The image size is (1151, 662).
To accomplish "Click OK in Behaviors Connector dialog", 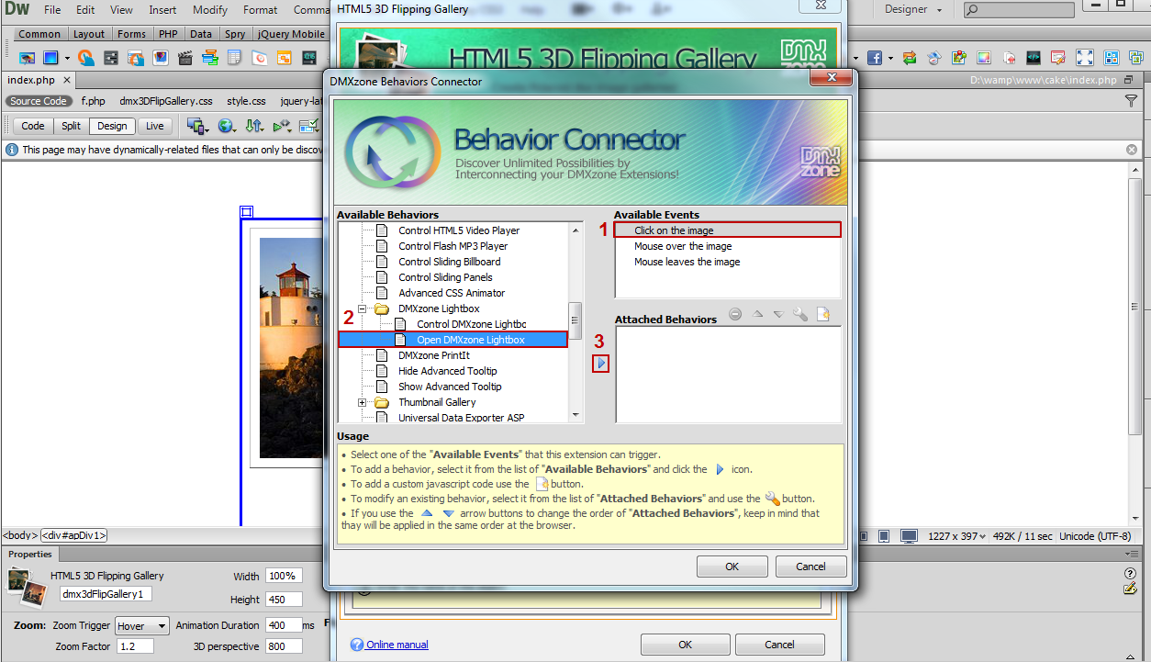I will [x=732, y=567].
